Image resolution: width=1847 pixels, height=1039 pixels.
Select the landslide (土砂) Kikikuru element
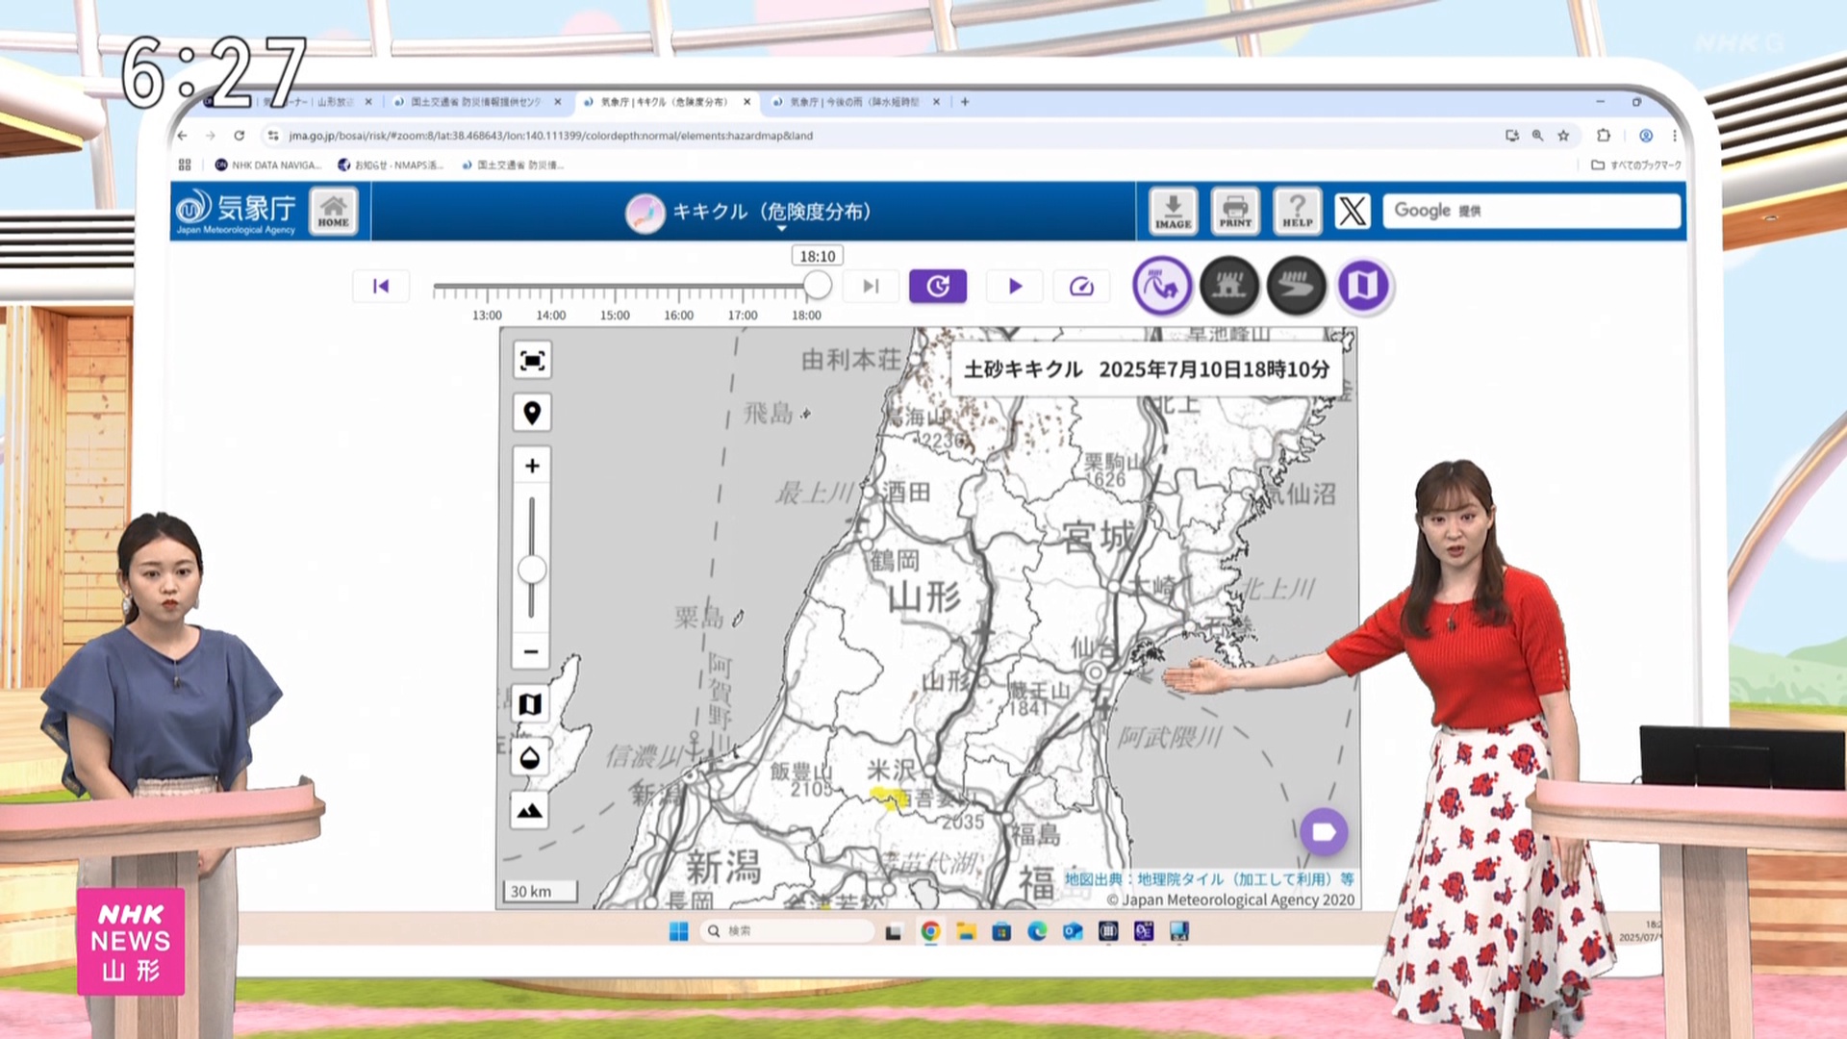tap(1162, 286)
